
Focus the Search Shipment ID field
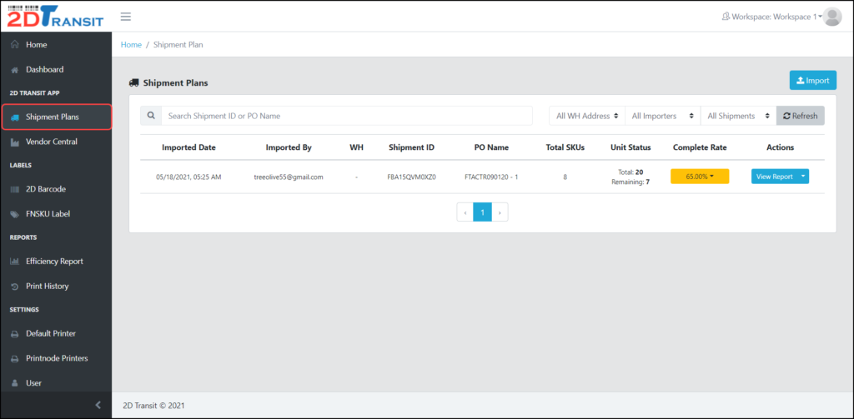click(x=346, y=116)
